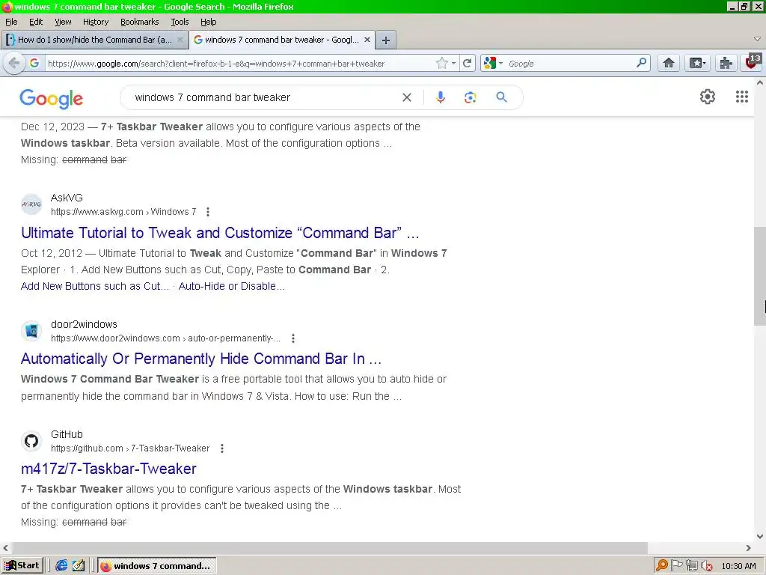Click the vertical scrollbar thumb
The height and width of the screenshot is (575, 766).
760,276
